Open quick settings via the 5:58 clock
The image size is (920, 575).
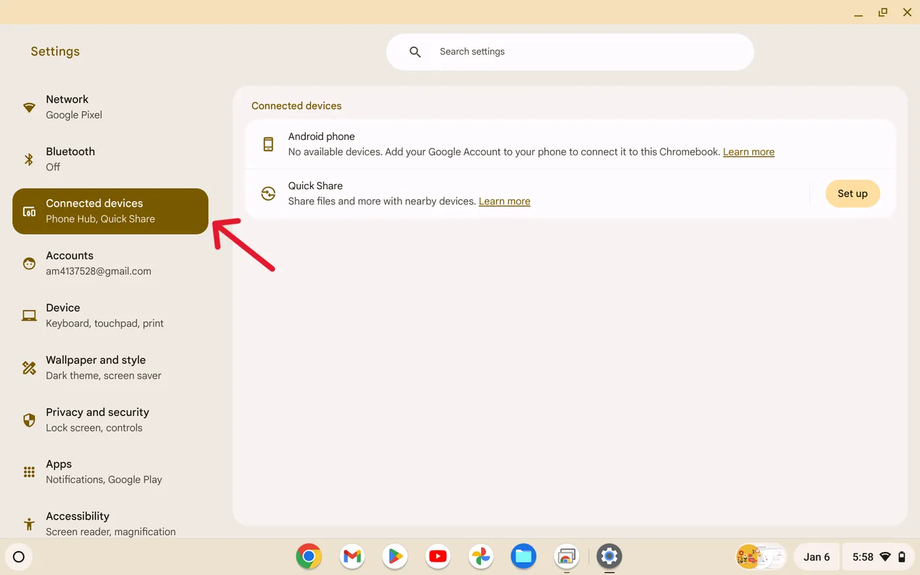863,557
